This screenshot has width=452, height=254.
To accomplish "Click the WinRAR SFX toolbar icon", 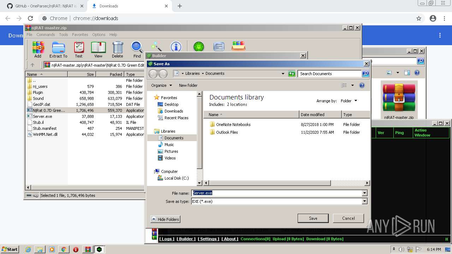I will pyautogui.click(x=238, y=46).
